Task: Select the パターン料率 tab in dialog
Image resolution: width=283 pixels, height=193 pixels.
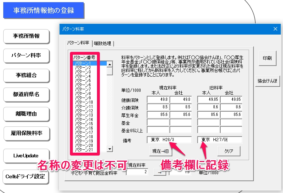Action: [x=78, y=43]
